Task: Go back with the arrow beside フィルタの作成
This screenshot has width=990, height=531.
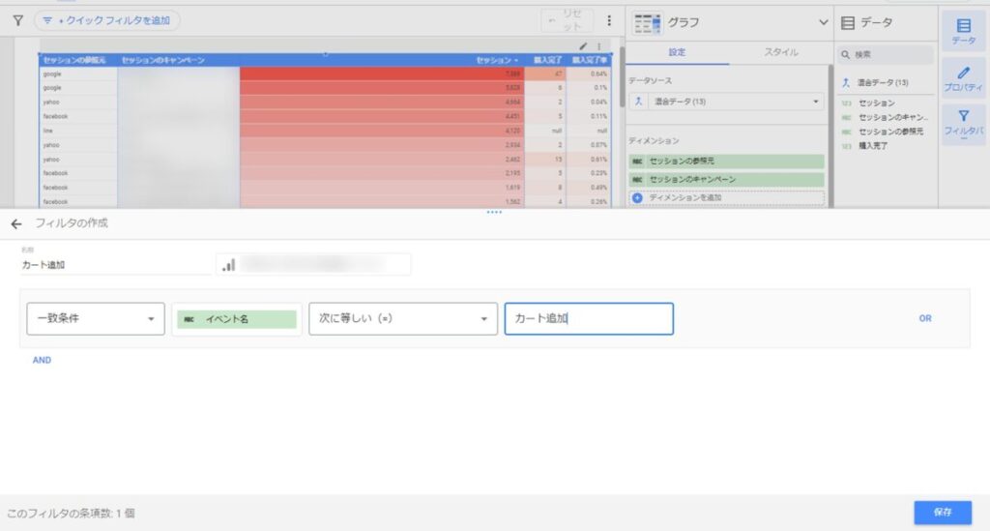Action: (x=16, y=223)
